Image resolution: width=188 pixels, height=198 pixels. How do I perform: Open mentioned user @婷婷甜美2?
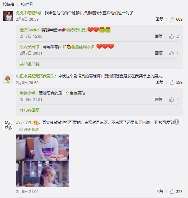[x=77, y=30]
